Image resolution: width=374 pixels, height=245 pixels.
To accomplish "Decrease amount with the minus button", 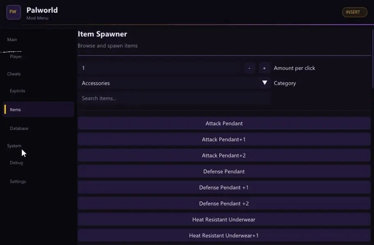I will point(249,68).
